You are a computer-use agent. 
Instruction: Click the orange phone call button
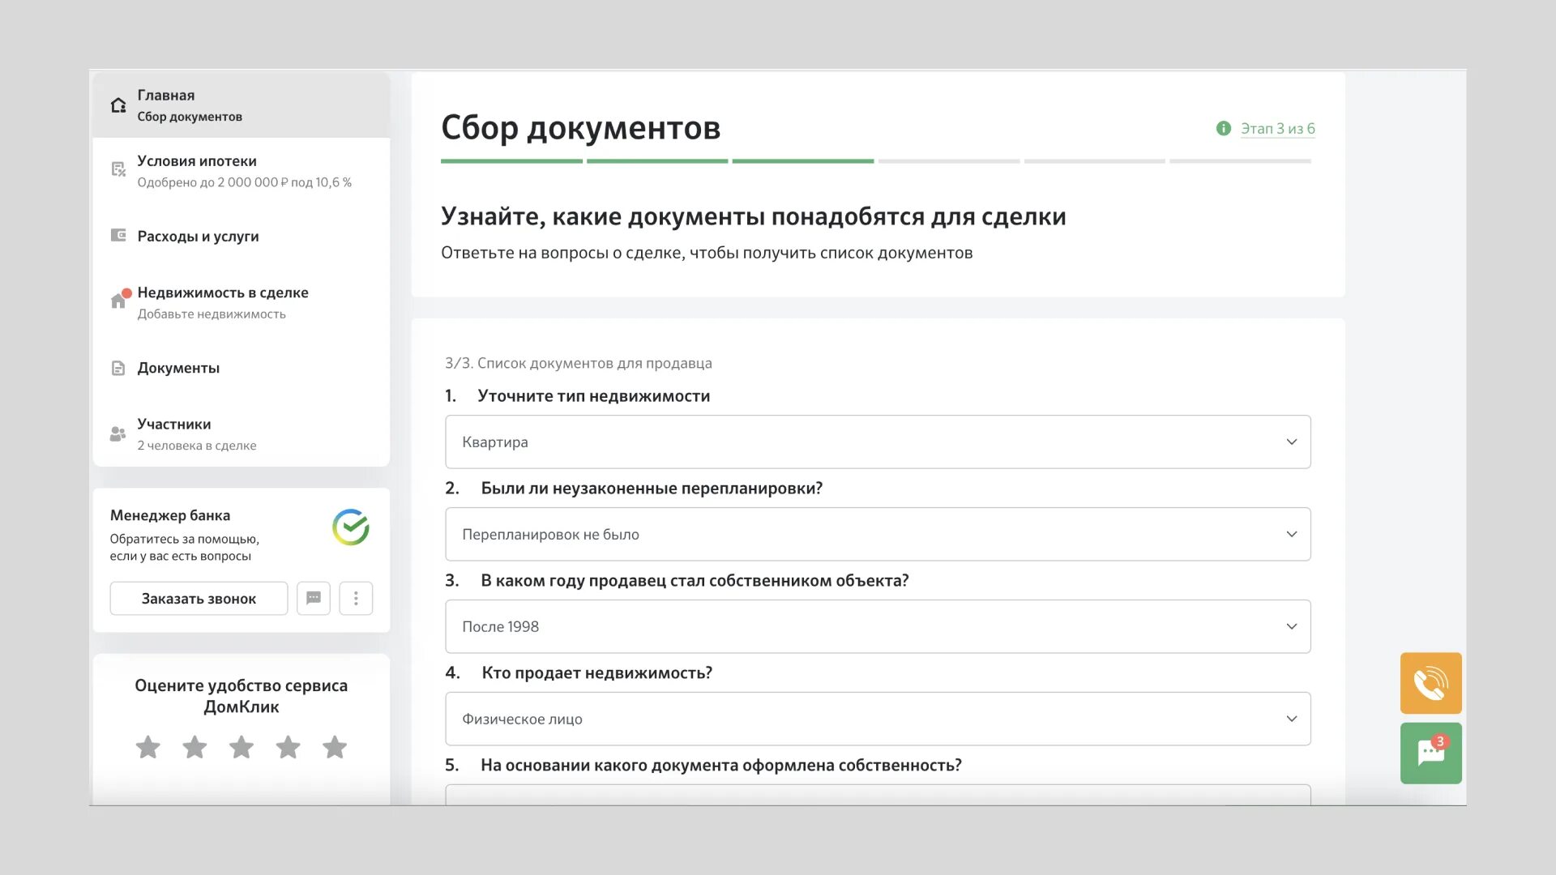point(1431,683)
